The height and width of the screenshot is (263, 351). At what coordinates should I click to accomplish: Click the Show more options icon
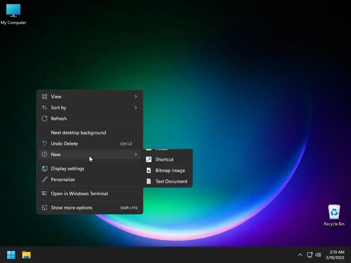(x=45, y=208)
